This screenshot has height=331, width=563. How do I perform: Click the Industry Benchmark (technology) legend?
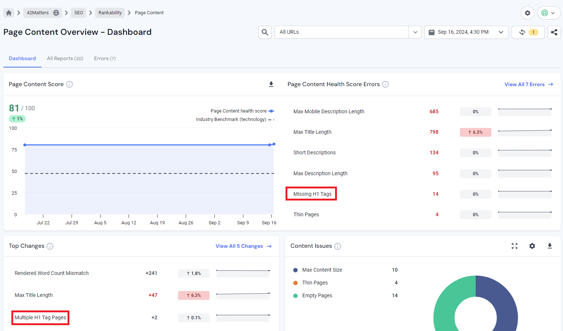coord(235,119)
